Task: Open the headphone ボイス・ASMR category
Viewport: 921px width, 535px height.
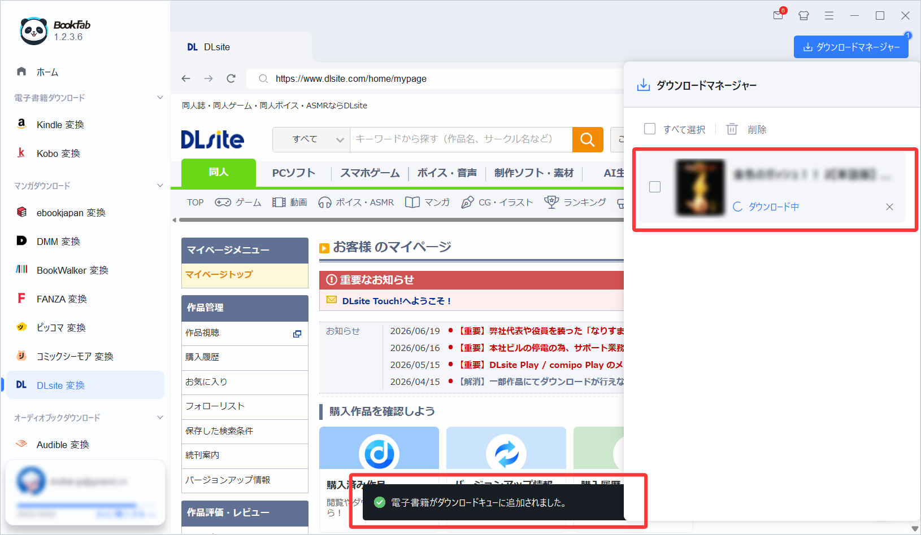Action: (356, 202)
